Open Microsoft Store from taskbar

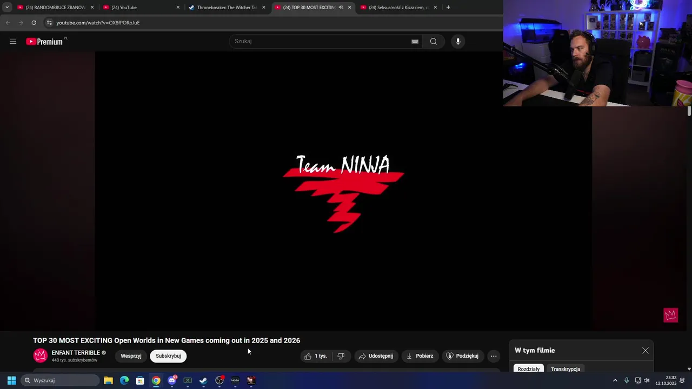click(139, 380)
